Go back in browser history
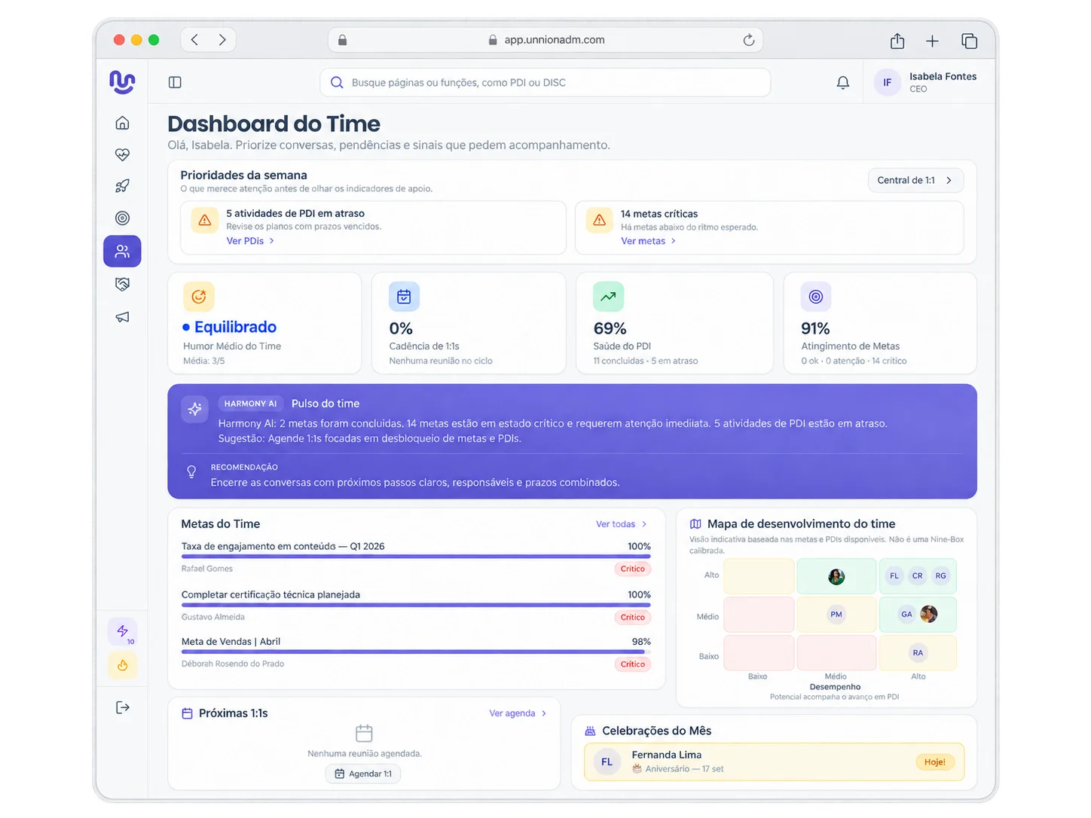The width and height of the screenshot is (1091, 818). coord(194,40)
